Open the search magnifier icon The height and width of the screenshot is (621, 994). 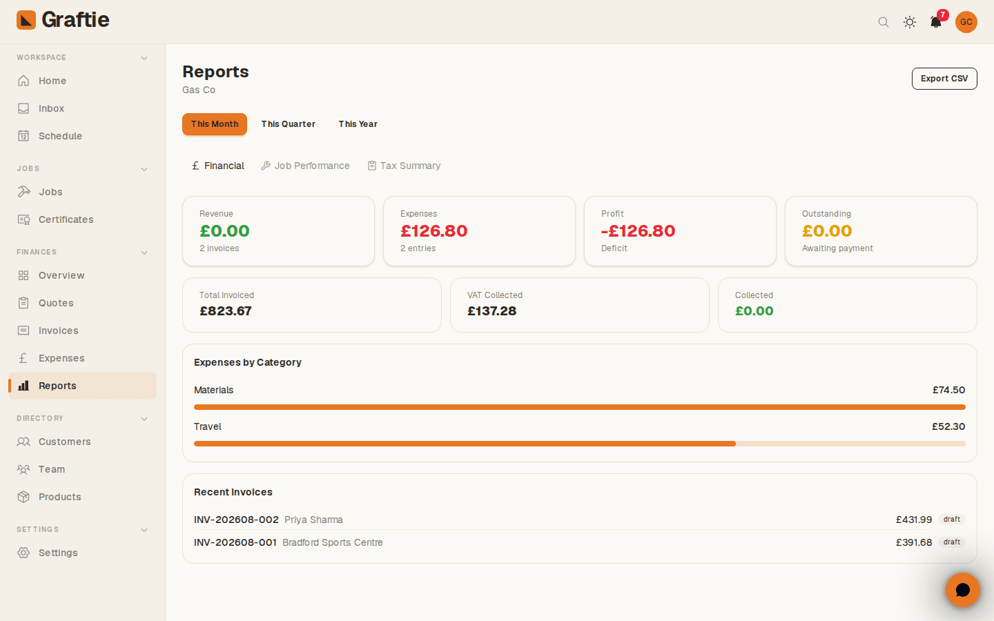pos(884,22)
